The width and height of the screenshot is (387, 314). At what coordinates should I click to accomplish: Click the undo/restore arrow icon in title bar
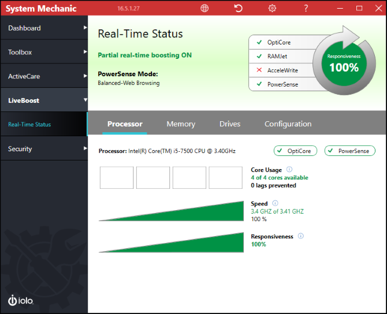click(238, 9)
